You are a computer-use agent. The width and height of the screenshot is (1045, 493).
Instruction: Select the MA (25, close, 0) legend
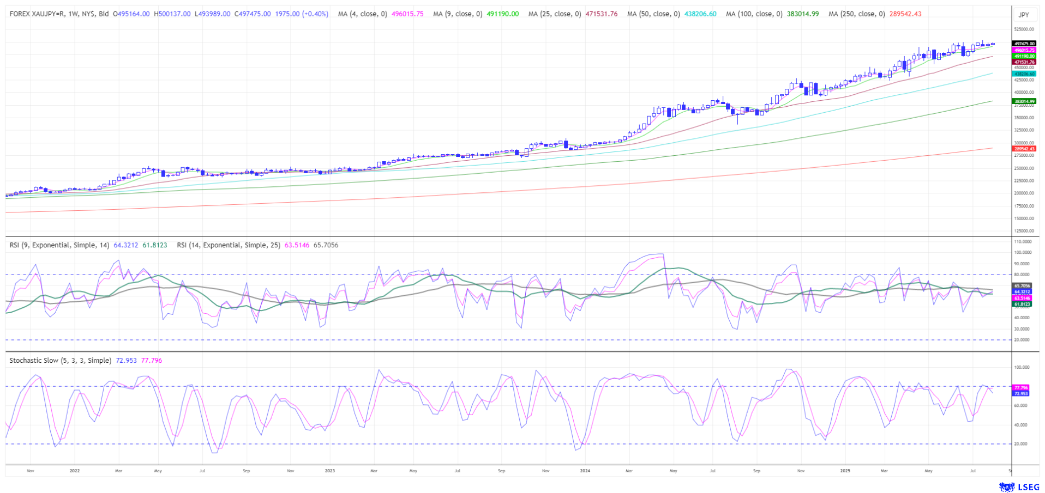coord(554,14)
